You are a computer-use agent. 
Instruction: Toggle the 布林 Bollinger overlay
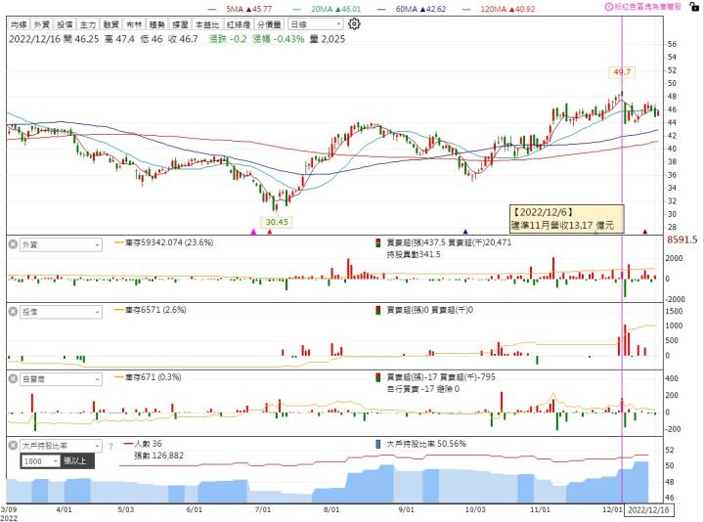[x=134, y=24]
